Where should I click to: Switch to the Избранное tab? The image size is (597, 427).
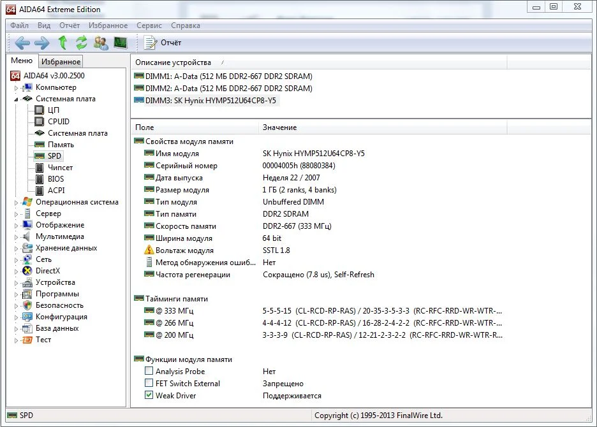pos(61,62)
